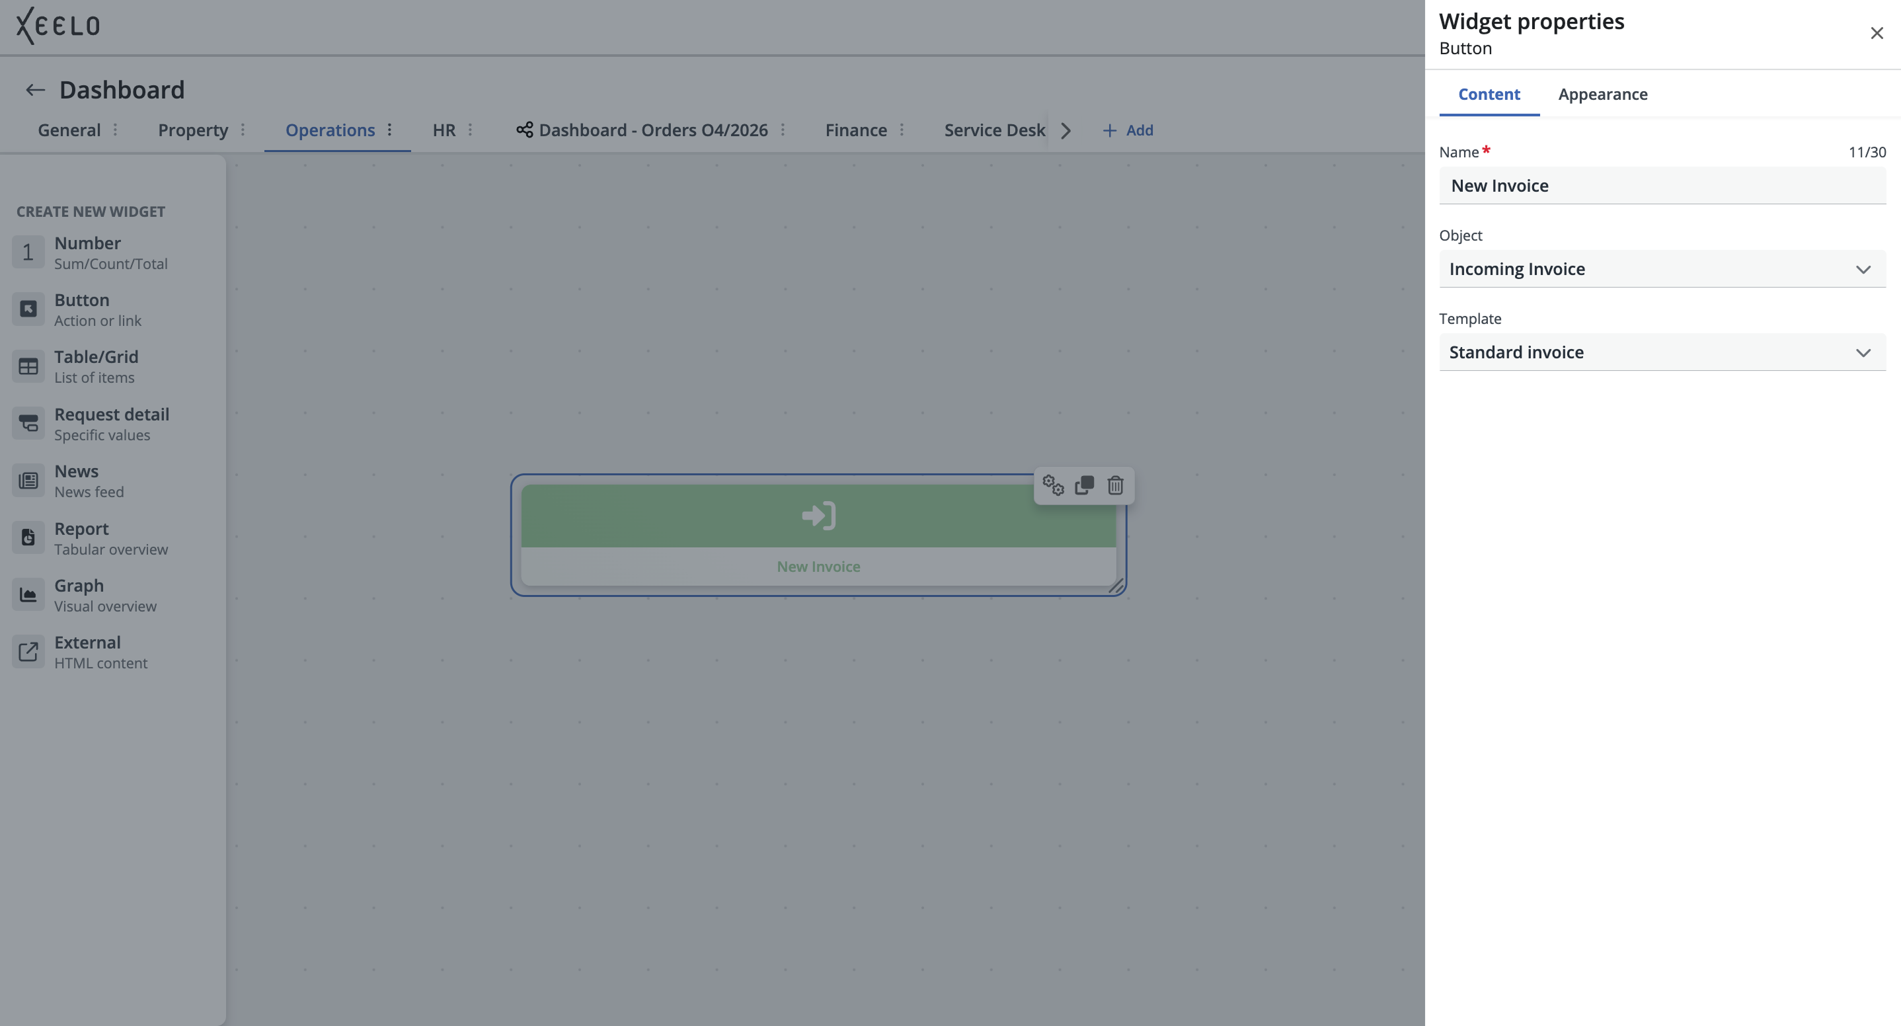Switch to the Property tab
This screenshot has width=1901, height=1026.
(x=192, y=130)
